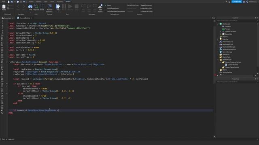This screenshot has height=145, width=259.
Task: Switch to the VIEW ribbon tab
Action: coord(52,2)
